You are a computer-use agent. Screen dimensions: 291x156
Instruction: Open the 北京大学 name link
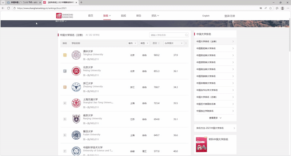point(88,67)
